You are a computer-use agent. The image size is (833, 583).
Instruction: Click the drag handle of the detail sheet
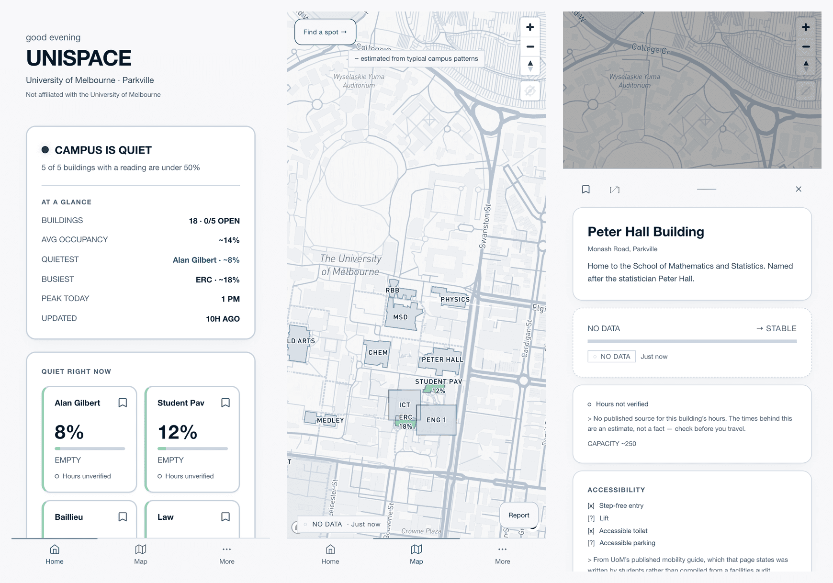pyautogui.click(x=707, y=190)
